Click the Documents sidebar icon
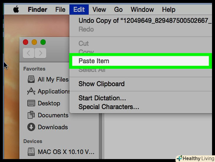Image resolution: width=215 pixels, height=162 pixels. click(31, 115)
